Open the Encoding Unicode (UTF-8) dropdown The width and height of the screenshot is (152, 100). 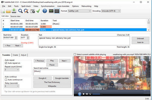pyautogui.click(x=111, y=11)
